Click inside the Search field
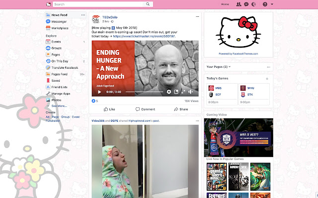Viewport: 318px width, 198px height. point(98,4)
